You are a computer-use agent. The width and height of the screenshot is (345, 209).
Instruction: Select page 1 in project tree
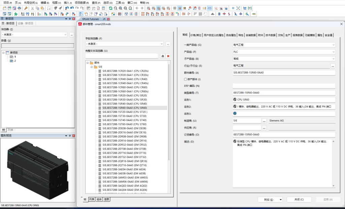15,57
